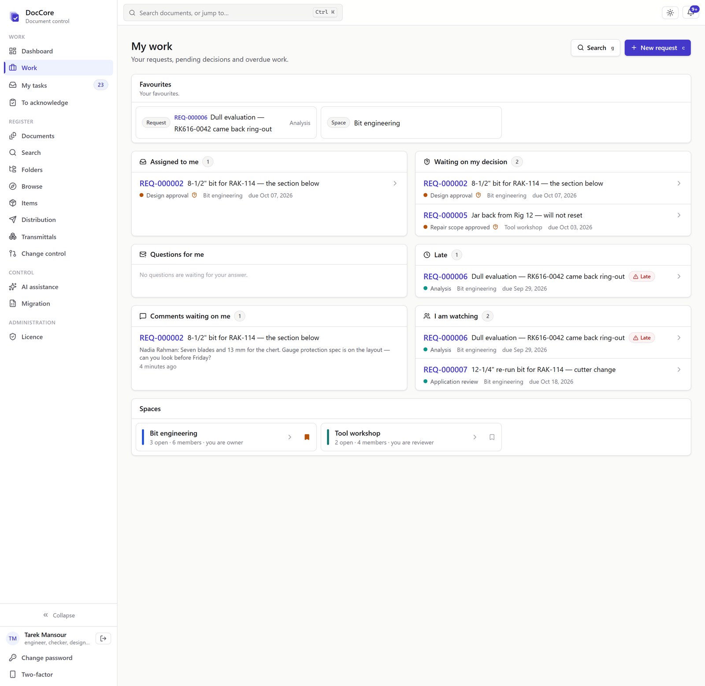Click the Distribution paper-plane icon

tap(13, 220)
